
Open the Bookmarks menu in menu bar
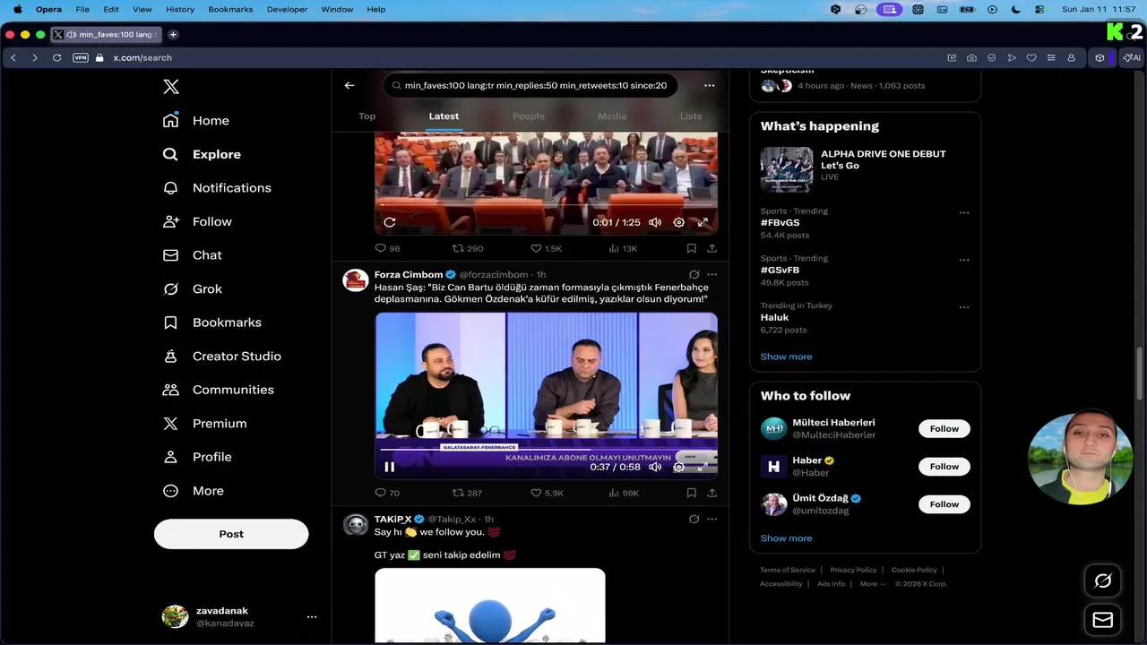[x=230, y=9]
